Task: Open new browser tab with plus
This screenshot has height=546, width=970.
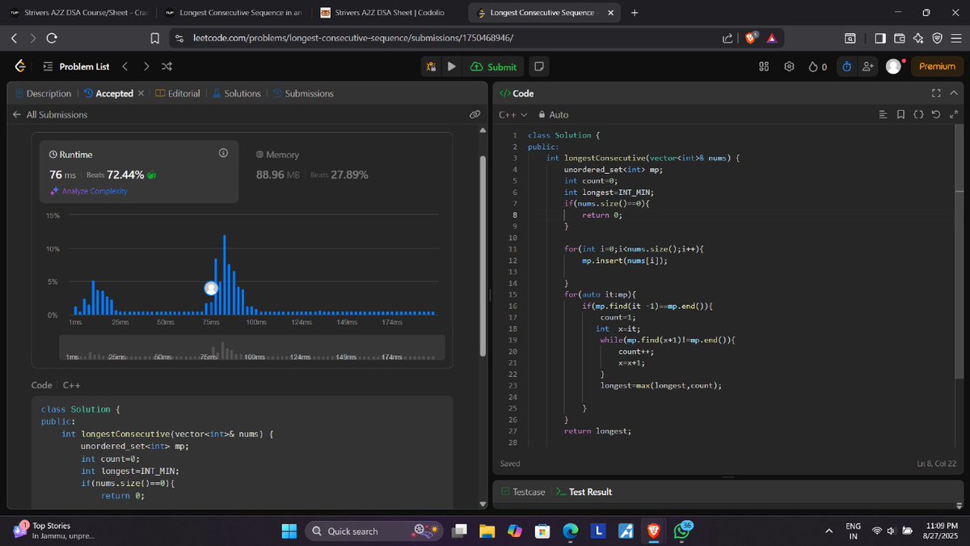Action: pyautogui.click(x=634, y=13)
